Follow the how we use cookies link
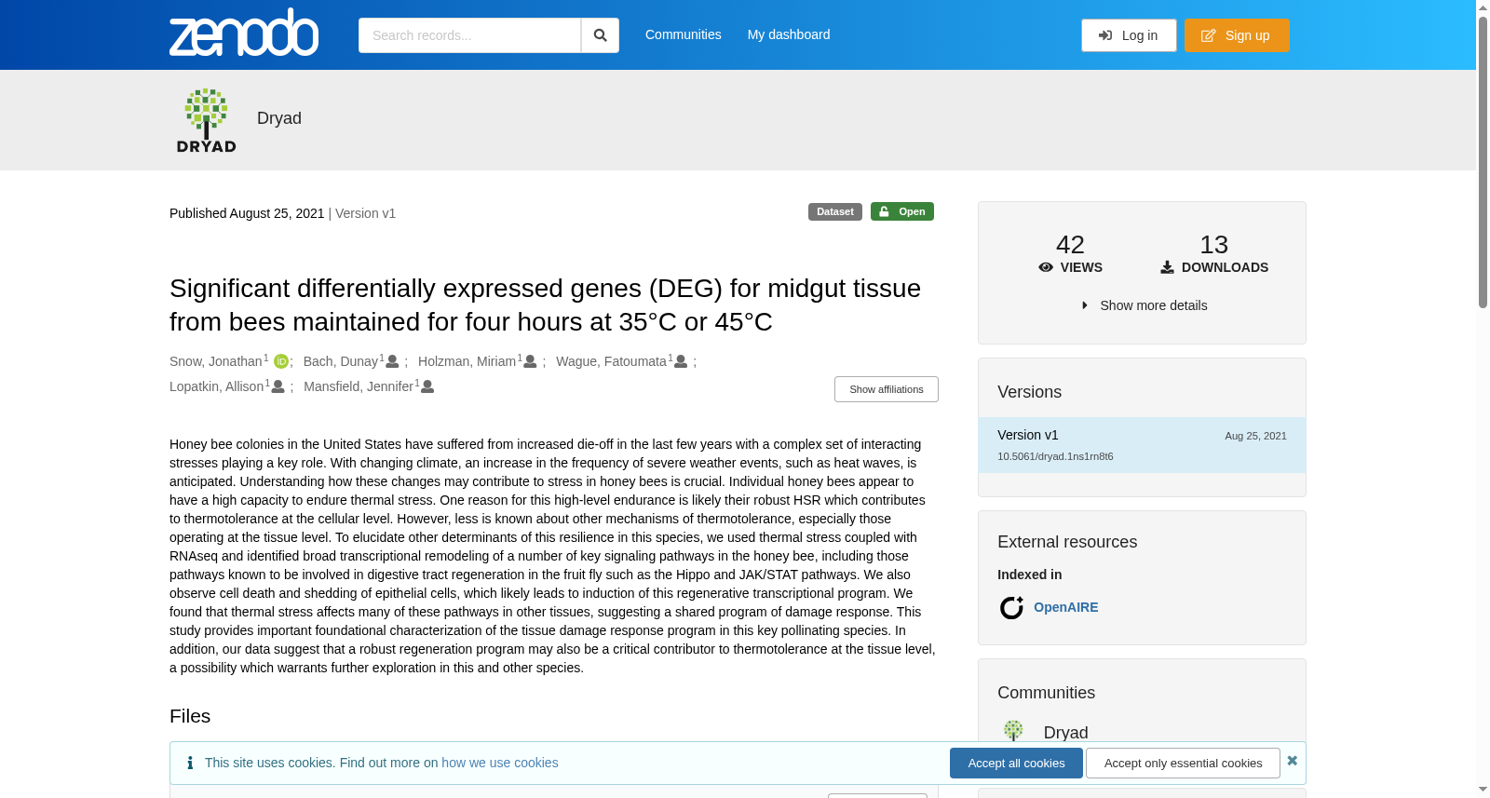The image size is (1490, 798). pyautogui.click(x=500, y=763)
